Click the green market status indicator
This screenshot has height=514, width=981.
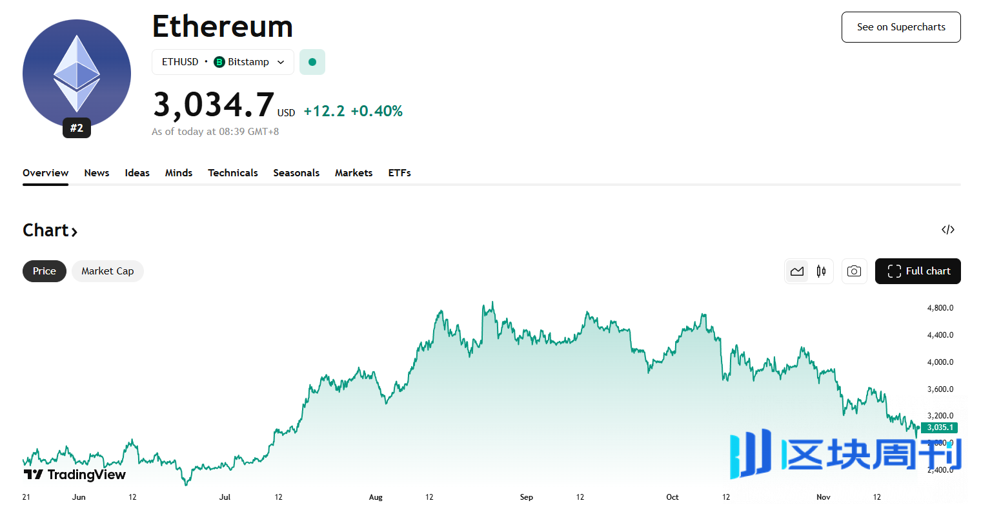[x=312, y=62]
